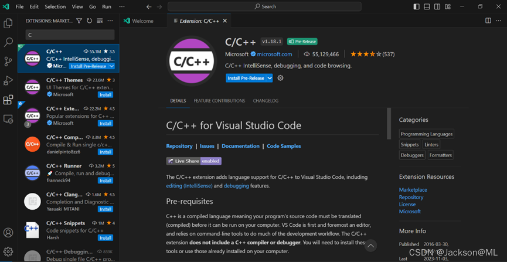Screen dimensions: 507x262
Task: Open the Manage gear in activity bar
Action: (x=8, y=251)
